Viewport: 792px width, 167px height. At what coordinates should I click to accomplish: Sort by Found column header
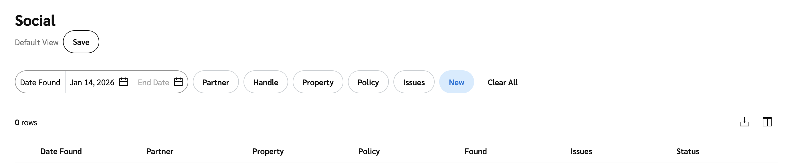pyautogui.click(x=475, y=151)
